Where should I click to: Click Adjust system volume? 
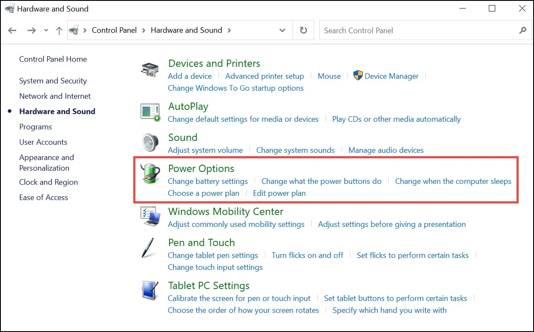click(x=205, y=150)
